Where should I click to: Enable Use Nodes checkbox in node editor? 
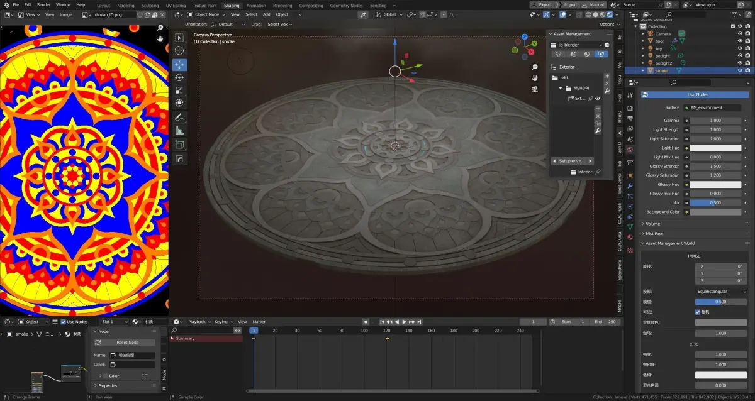coord(64,322)
